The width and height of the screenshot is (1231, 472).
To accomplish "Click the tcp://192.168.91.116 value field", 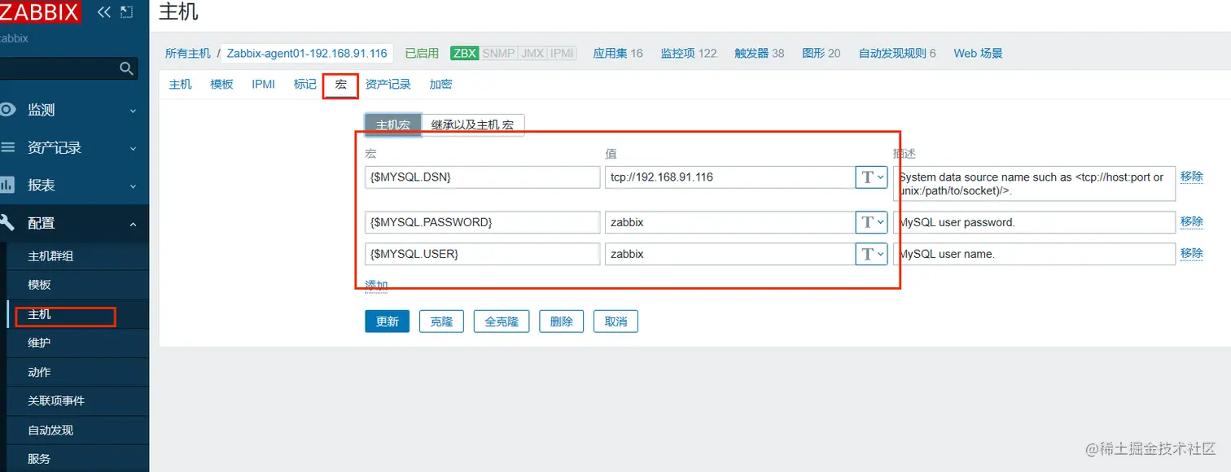I will 729,177.
